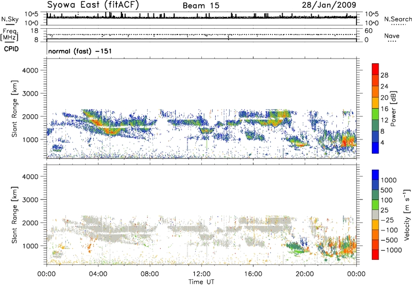This screenshot has width=412, height=285.
Task: Click the gray segment of the velocity colorbar
Action: 375,215
